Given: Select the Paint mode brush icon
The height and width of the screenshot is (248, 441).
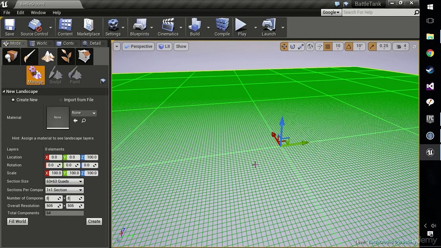Looking at the screenshot, I should click(x=30, y=56).
